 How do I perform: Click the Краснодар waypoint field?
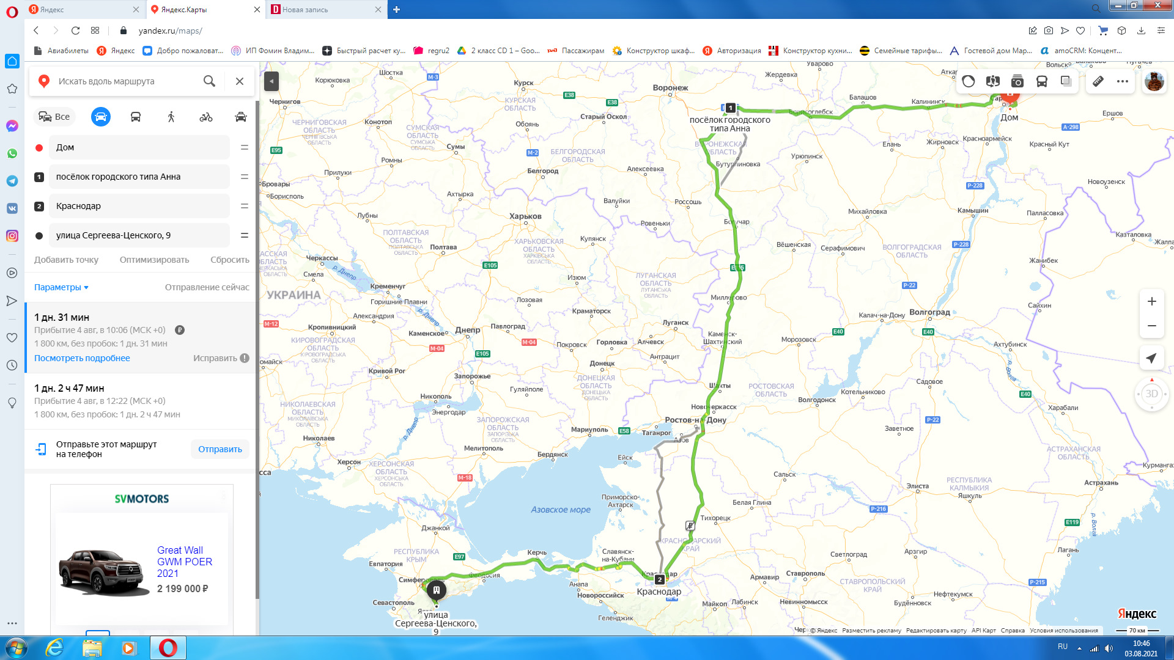(139, 206)
